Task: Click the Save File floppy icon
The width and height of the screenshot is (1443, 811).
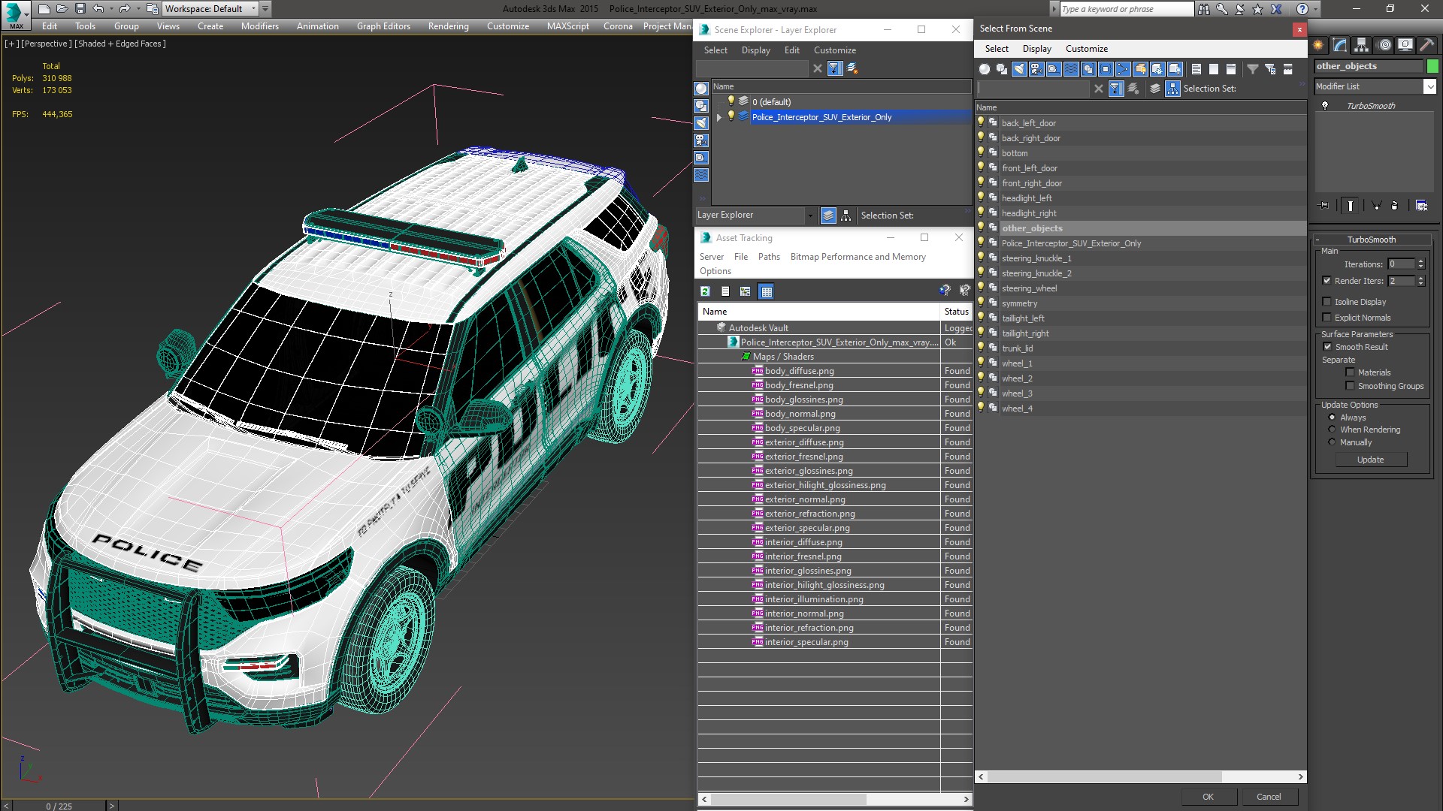Action: click(x=80, y=9)
